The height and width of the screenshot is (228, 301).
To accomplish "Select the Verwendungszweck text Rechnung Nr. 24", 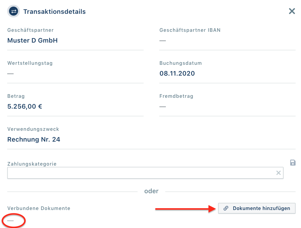I will (x=34, y=139).
